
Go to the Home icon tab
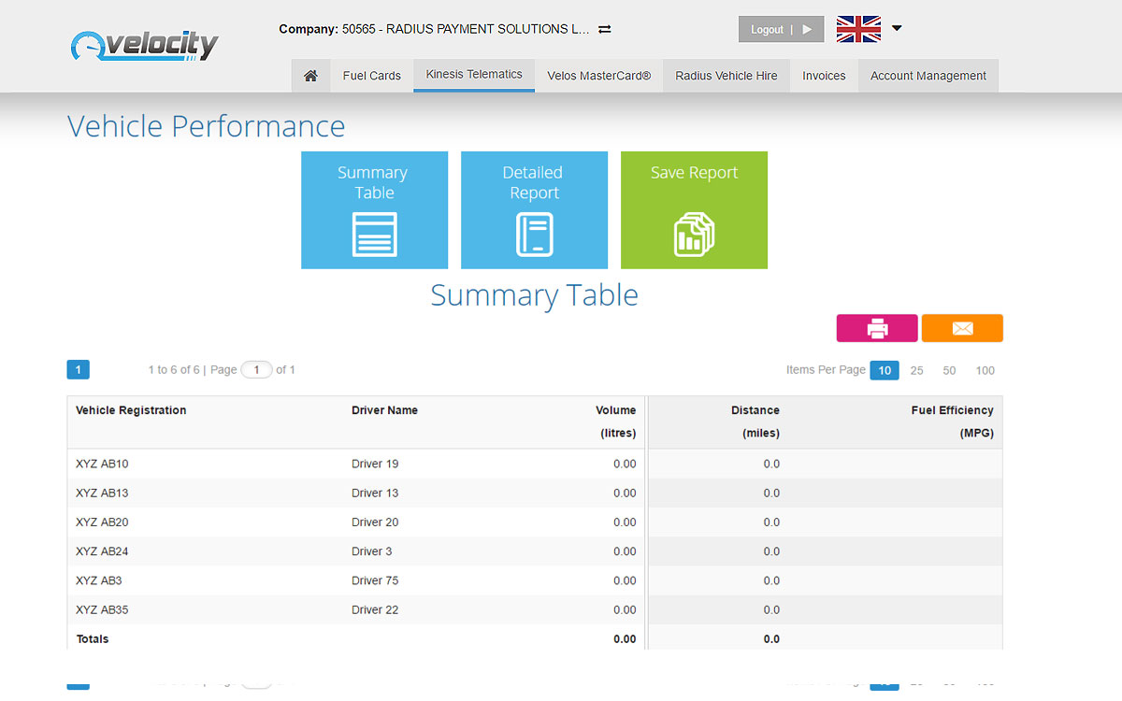[x=311, y=76]
